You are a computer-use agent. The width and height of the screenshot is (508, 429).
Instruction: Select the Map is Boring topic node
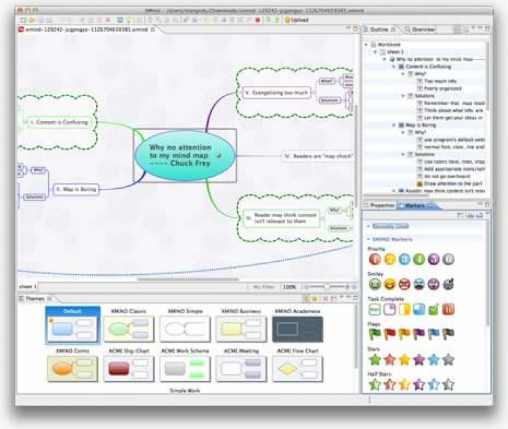[76, 189]
